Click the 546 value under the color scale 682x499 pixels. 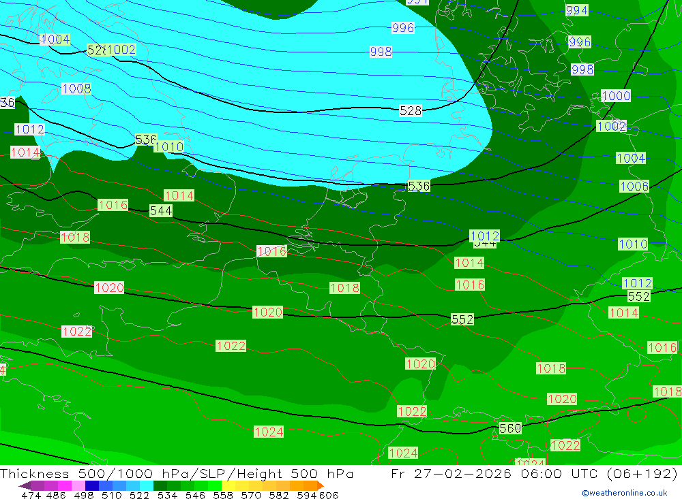click(195, 496)
